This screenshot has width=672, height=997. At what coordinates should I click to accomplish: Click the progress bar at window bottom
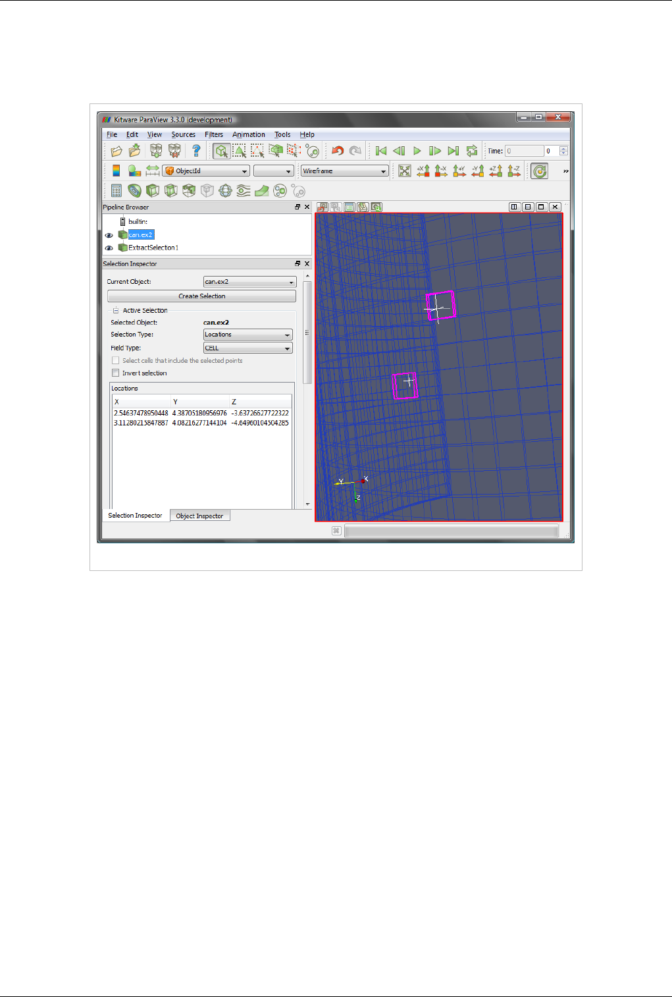[452, 531]
